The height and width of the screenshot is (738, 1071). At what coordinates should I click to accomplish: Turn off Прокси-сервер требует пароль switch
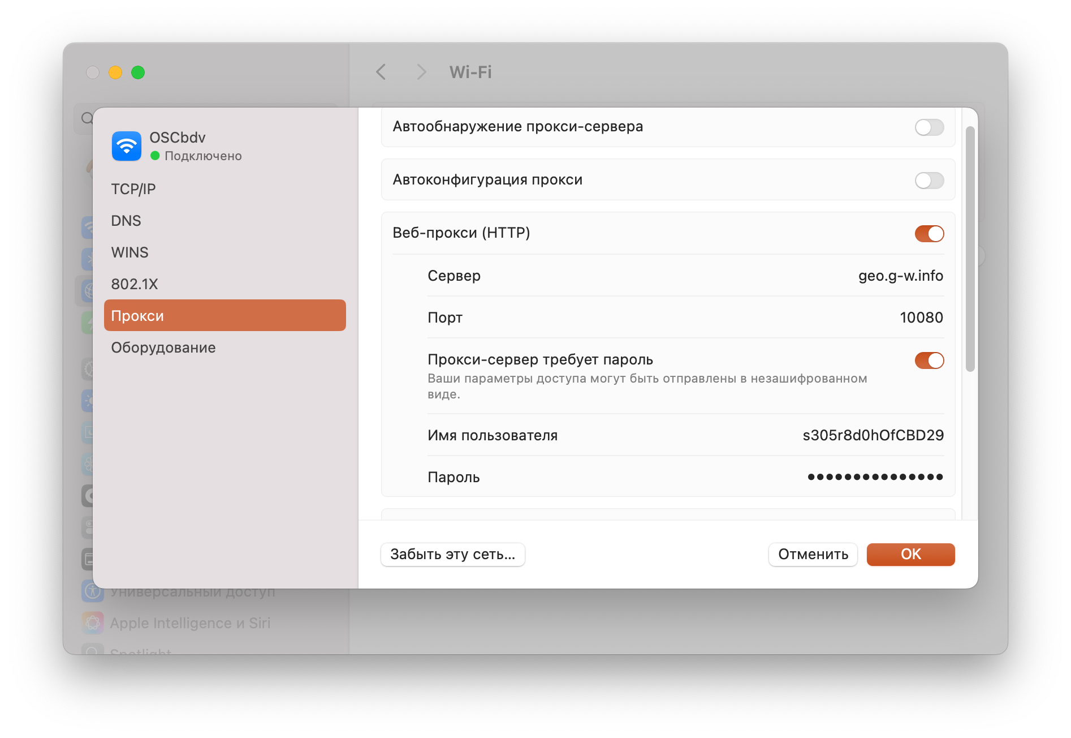(929, 361)
